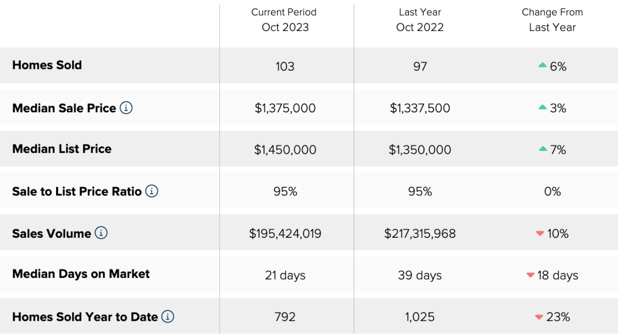Click the 39 days last year value
Image resolution: width=618 pixels, height=334 pixels.
pos(420,276)
